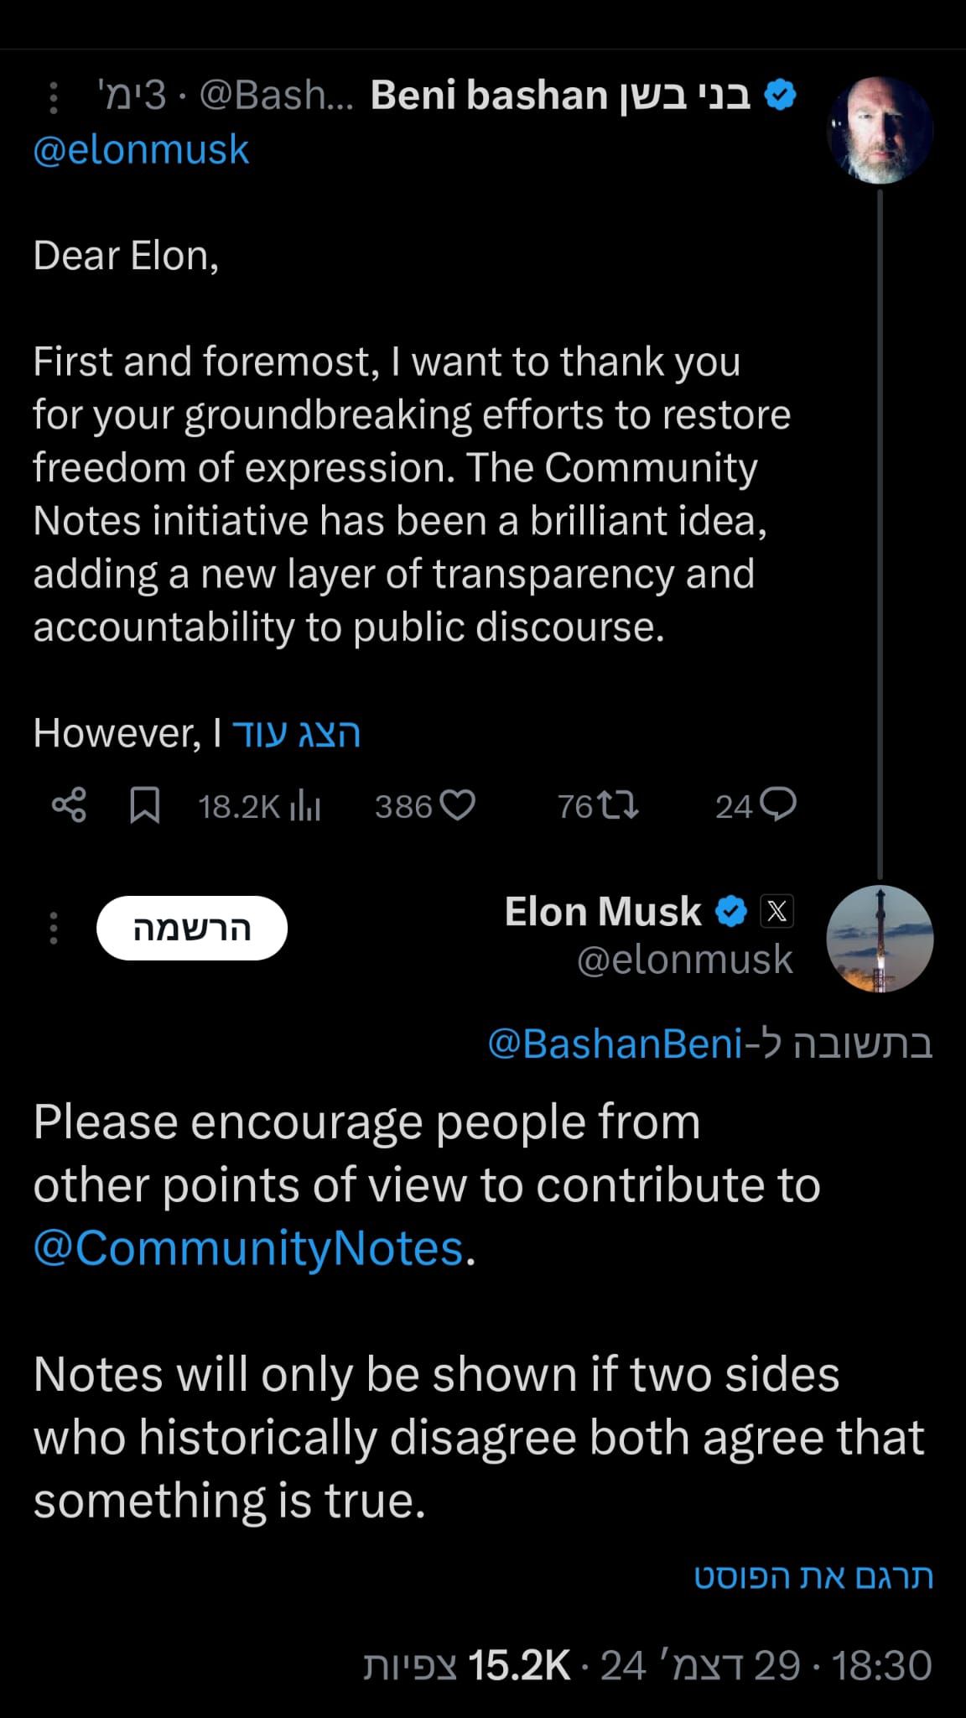Bookmark Beni bashan's post
Screen dimensions: 966x1718
point(145,806)
